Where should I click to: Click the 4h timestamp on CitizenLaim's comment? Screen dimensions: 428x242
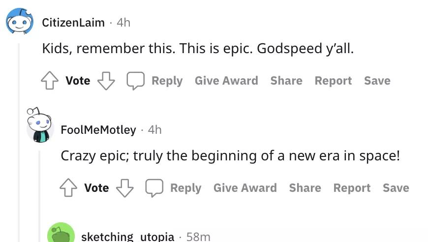tap(123, 22)
